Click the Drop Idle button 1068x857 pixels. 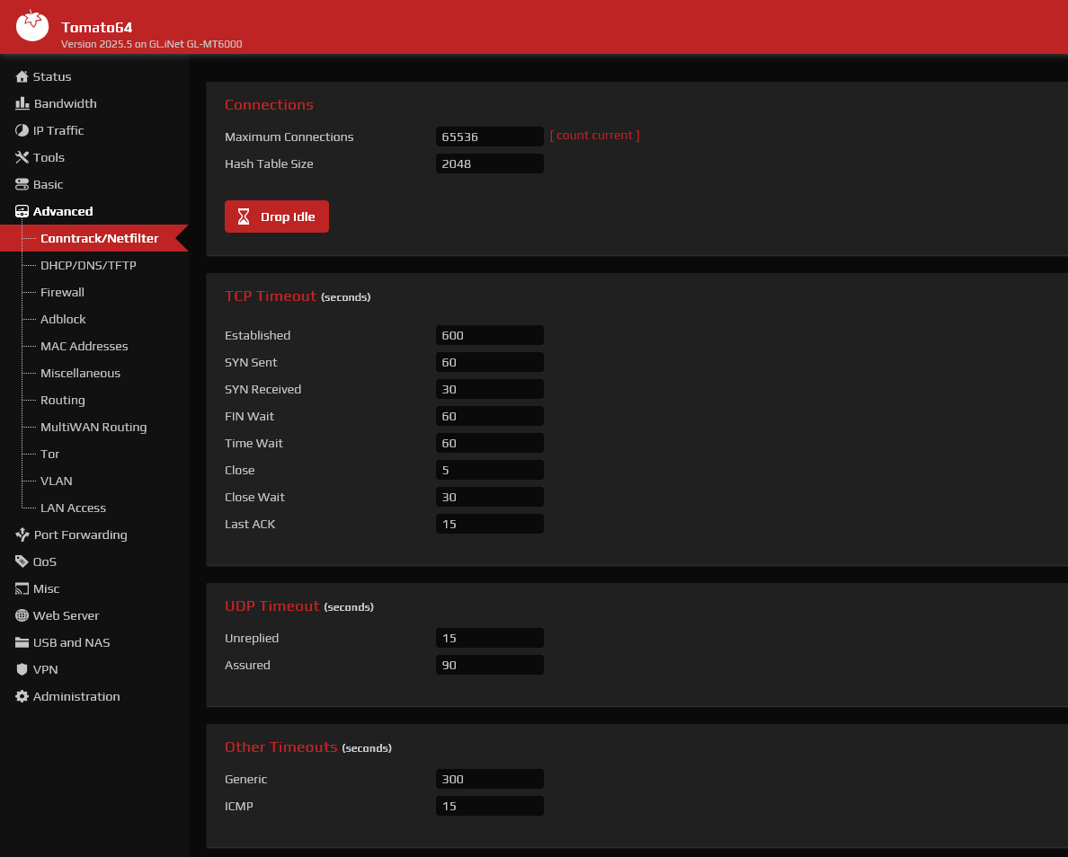(x=277, y=216)
